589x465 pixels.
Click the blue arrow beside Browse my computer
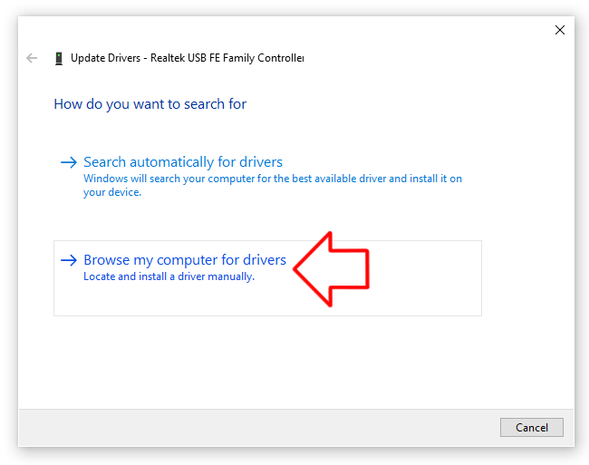click(68, 260)
